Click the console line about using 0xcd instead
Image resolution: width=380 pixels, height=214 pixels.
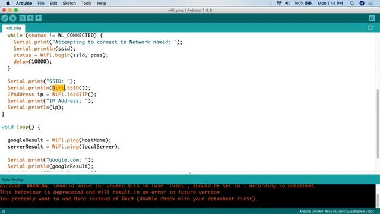coord(129,199)
